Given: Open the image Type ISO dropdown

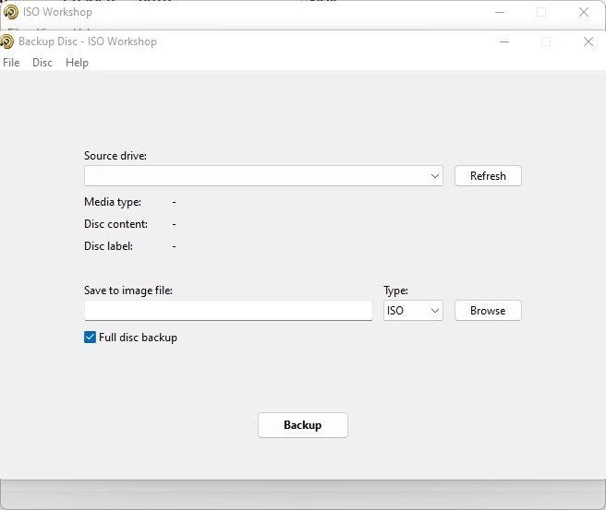Looking at the screenshot, I should 413,311.
